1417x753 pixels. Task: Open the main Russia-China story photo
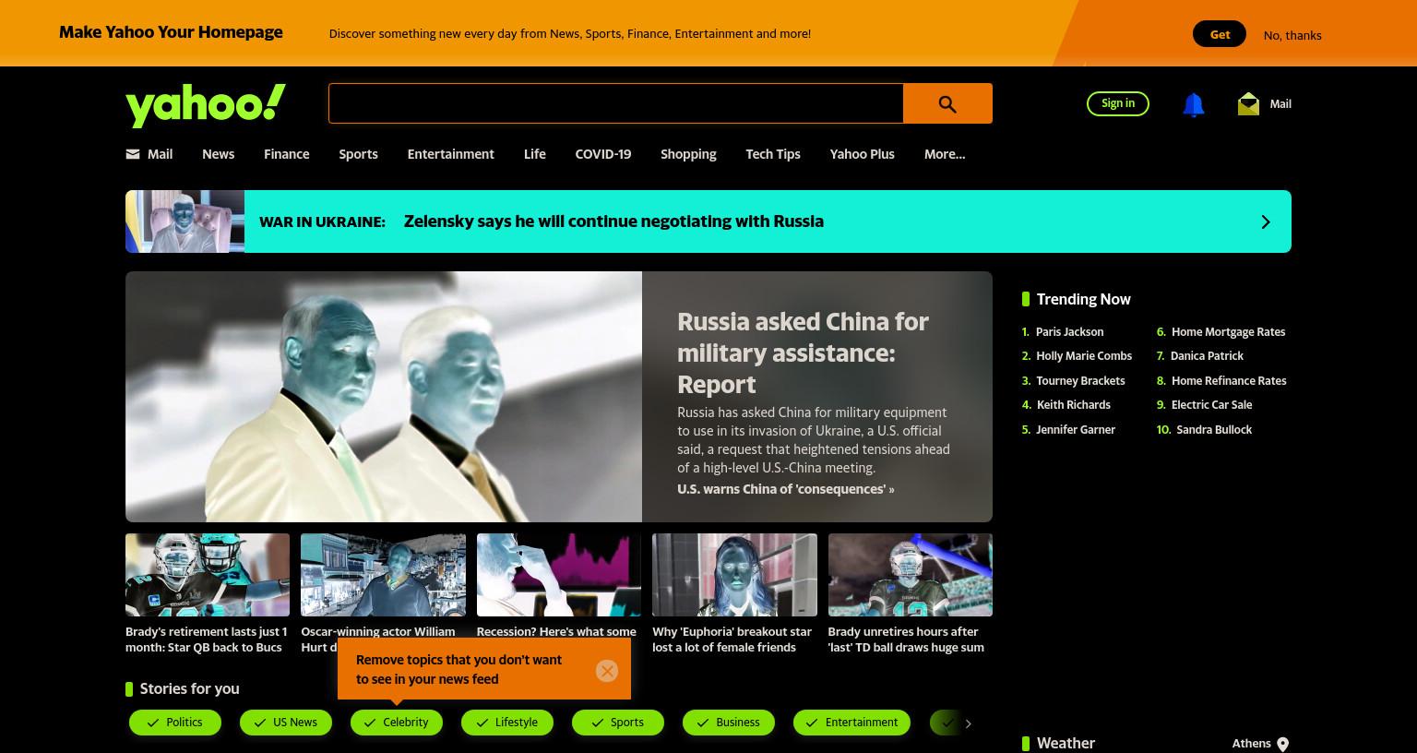coord(384,397)
